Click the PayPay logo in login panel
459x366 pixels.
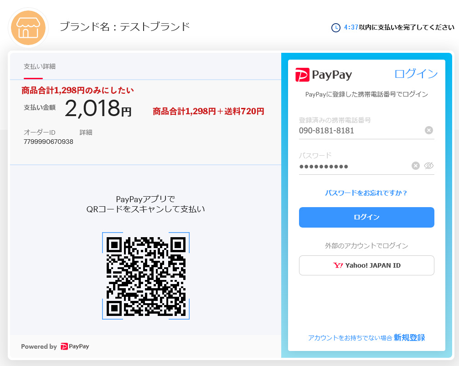(x=324, y=75)
